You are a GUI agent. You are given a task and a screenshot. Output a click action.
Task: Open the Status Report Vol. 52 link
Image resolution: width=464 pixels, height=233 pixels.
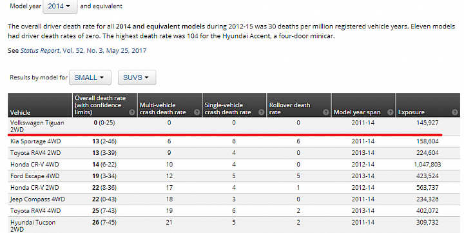83,51
